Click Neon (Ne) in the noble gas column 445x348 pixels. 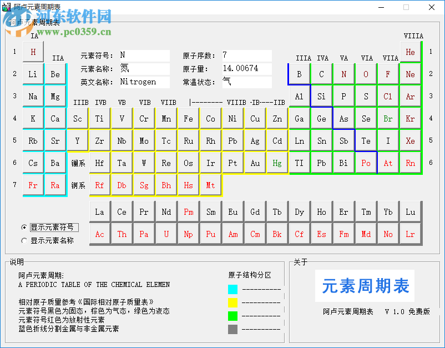pos(410,74)
